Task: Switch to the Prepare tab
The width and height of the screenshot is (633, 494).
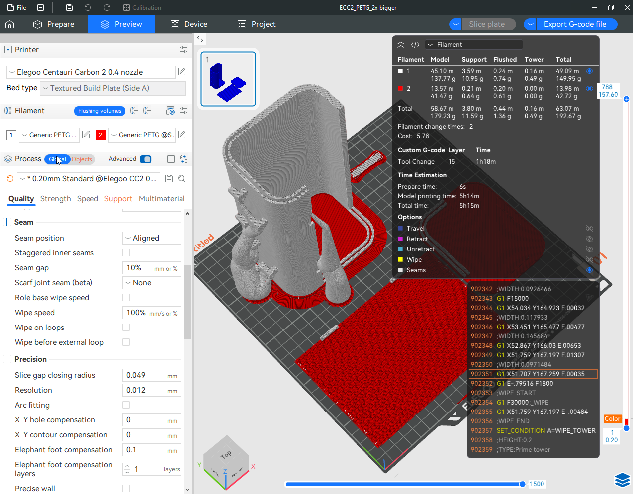Action: click(x=54, y=24)
